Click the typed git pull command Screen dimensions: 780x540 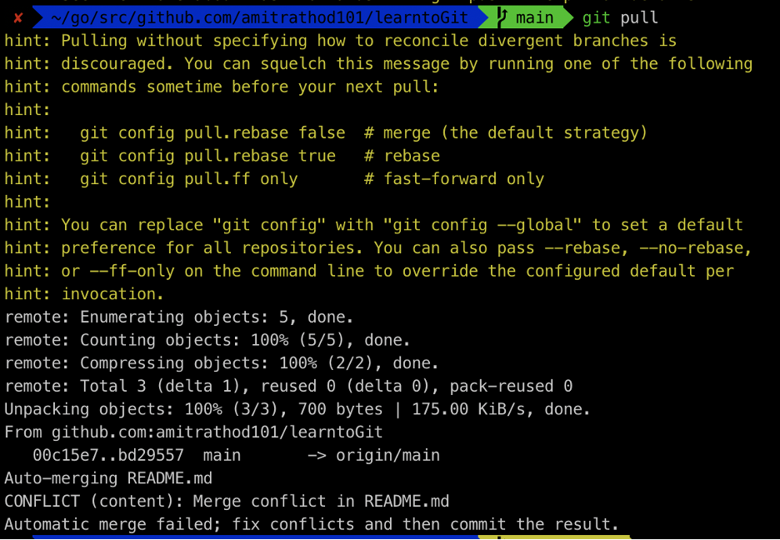click(x=620, y=17)
